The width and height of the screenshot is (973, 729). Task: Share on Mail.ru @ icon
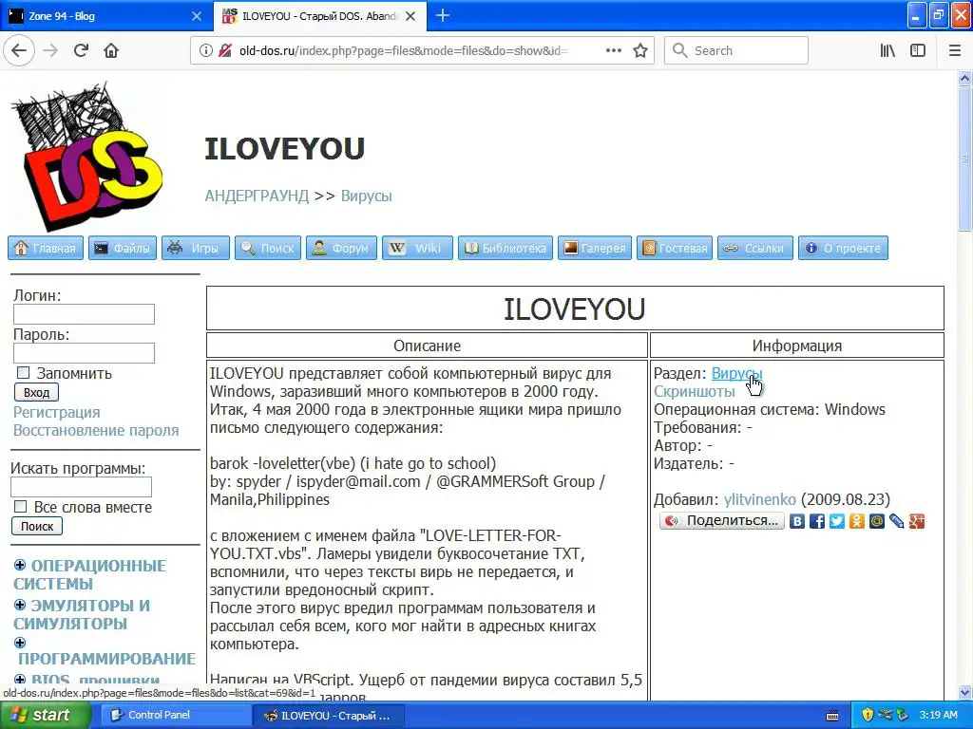(877, 521)
